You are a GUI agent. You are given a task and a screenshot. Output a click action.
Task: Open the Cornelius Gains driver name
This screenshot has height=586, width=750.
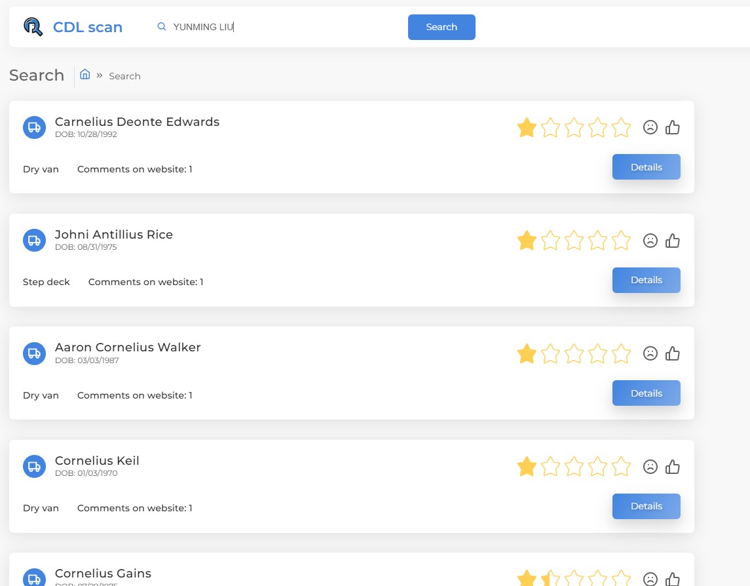click(103, 574)
